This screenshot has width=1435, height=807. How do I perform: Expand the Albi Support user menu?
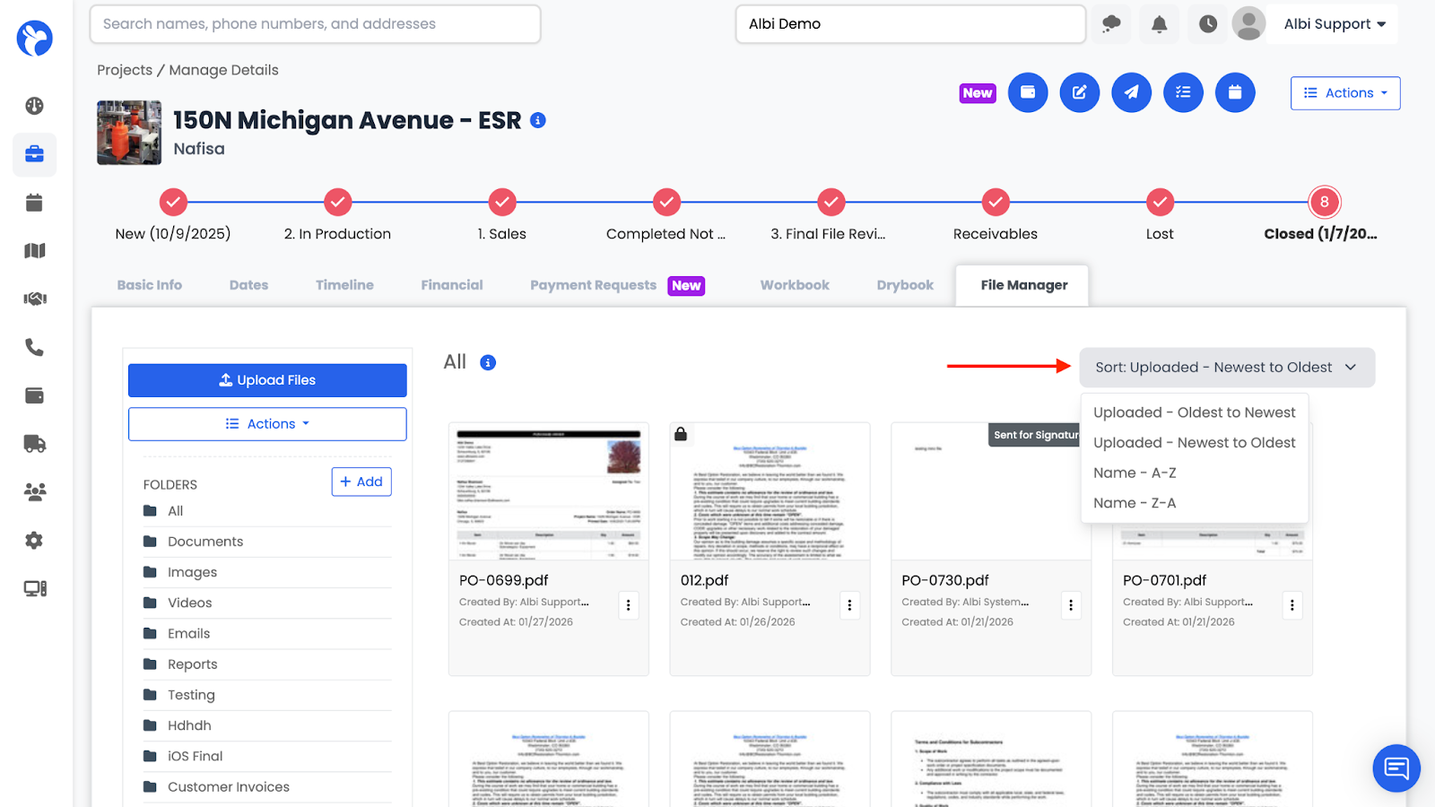tap(1335, 24)
